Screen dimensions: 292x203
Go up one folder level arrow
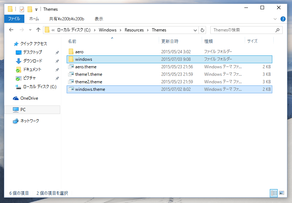coord(38,30)
